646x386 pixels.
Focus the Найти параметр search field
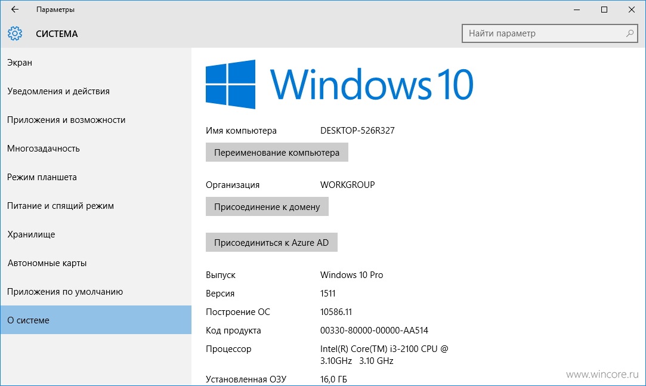549,33
